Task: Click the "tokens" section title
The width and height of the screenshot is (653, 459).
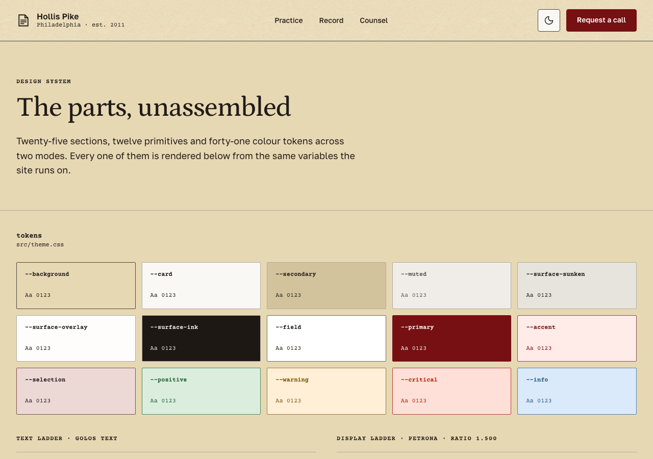Action: click(x=29, y=236)
